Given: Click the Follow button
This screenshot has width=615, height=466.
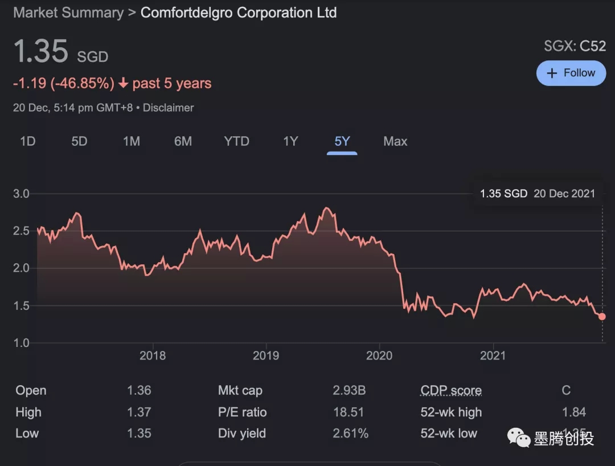Looking at the screenshot, I should (571, 73).
